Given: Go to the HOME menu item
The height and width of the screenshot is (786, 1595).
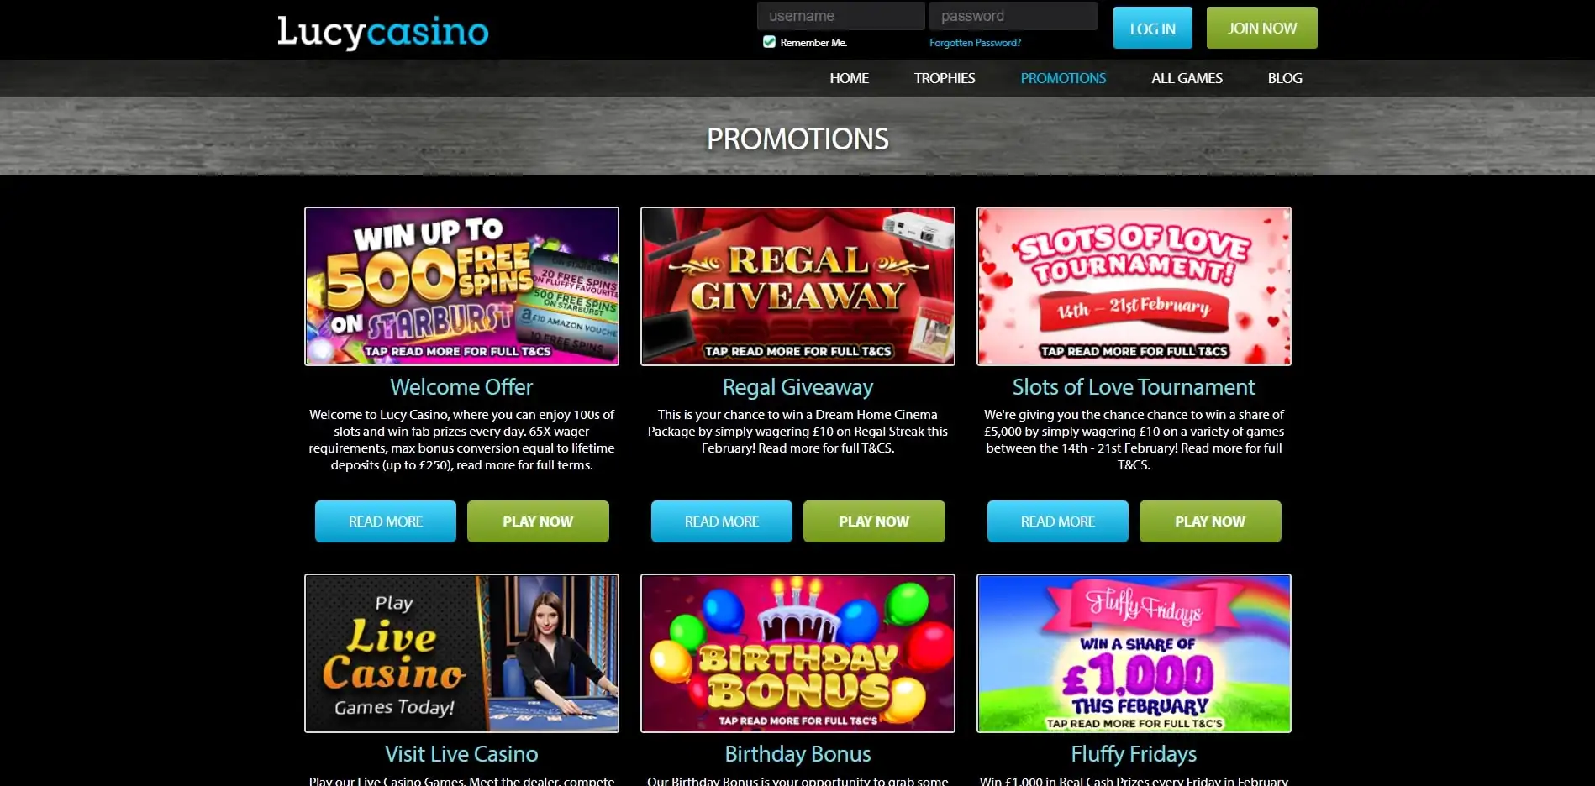Looking at the screenshot, I should pos(849,78).
